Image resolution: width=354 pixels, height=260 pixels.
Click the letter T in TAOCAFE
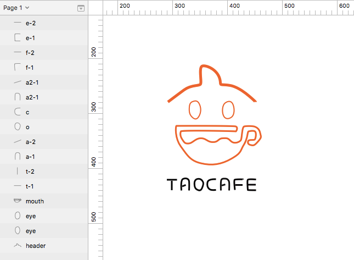pyautogui.click(x=172, y=185)
